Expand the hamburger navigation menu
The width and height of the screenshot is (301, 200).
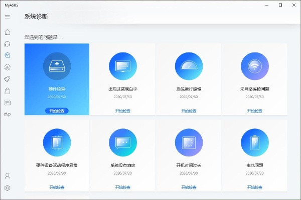coord(8,17)
